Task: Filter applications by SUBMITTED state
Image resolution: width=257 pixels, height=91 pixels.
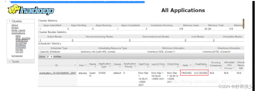Action: (x=22, y=40)
